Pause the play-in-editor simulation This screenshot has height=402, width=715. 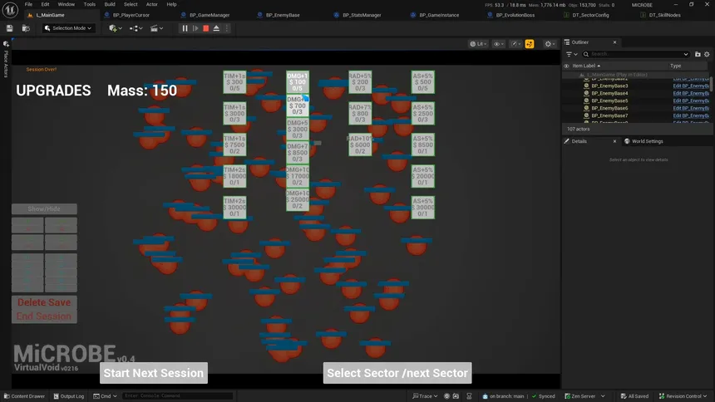[185, 28]
